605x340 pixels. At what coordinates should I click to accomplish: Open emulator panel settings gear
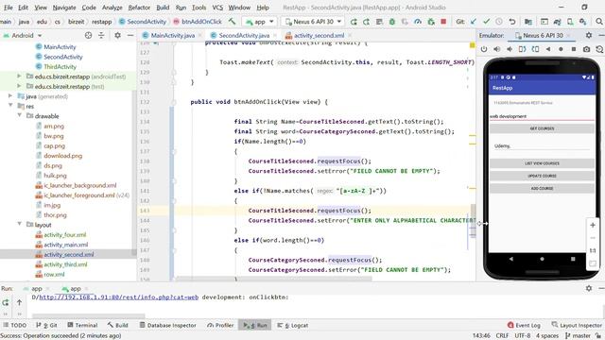pos(589,35)
